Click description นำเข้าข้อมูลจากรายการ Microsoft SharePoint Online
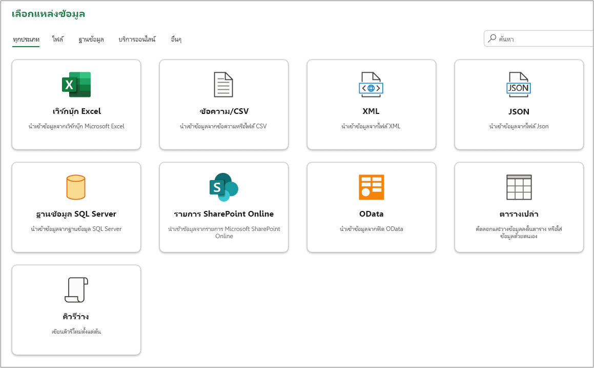The height and width of the screenshot is (368, 594). (x=224, y=232)
